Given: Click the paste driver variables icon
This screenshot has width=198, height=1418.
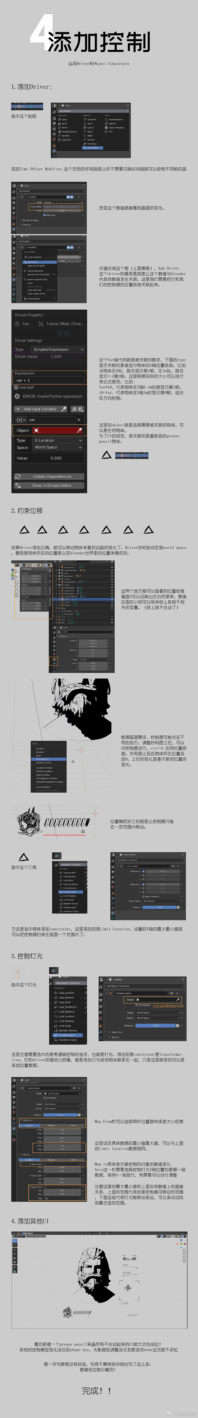Looking at the screenshot, I should click(80, 409).
